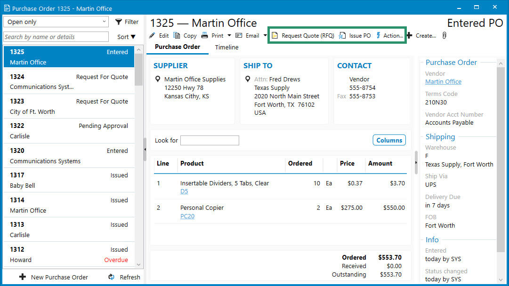Viewport: 509px width, 286px height.
Task: Click the right panel scrollbar up arrow
Action: 501,64
